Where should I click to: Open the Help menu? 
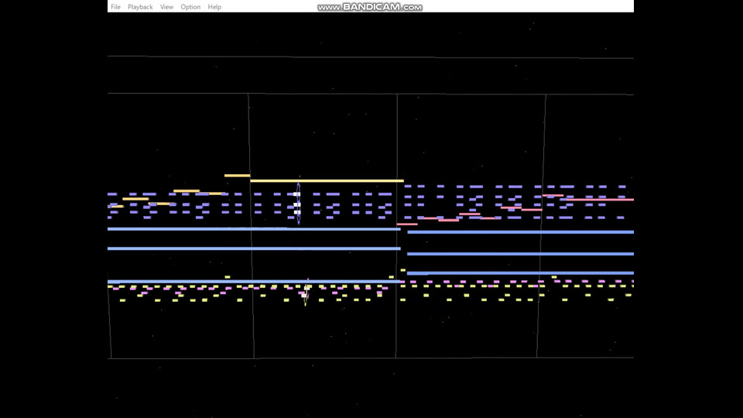click(x=214, y=7)
